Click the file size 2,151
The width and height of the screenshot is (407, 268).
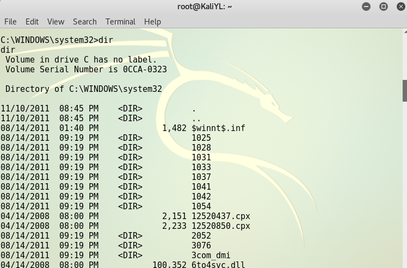pyautogui.click(x=174, y=216)
